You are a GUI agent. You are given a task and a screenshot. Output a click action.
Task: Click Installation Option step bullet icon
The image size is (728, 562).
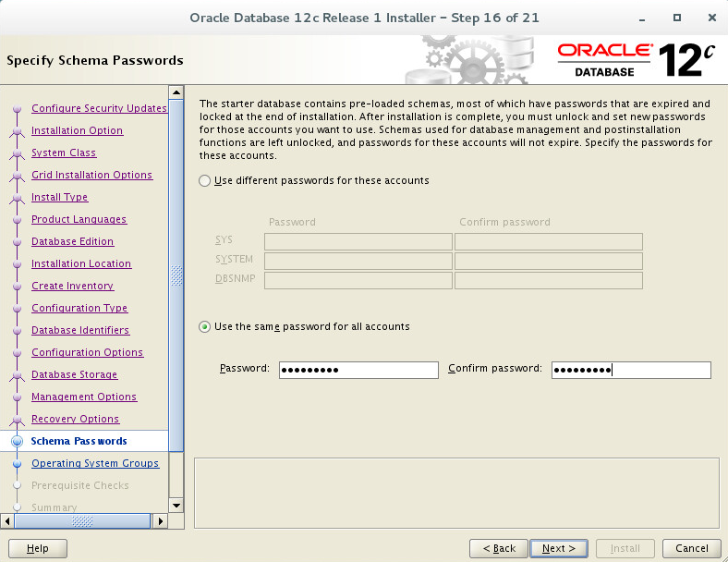[18, 131]
